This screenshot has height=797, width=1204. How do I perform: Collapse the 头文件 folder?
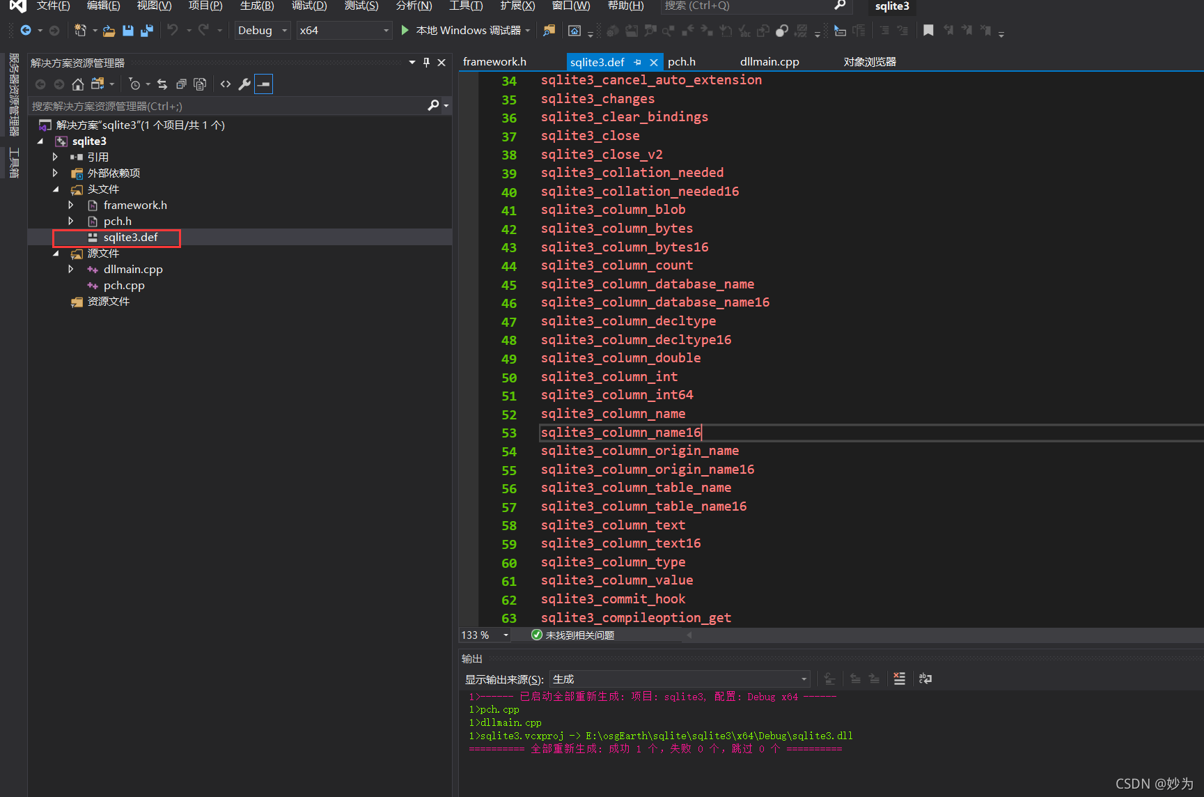tap(56, 189)
